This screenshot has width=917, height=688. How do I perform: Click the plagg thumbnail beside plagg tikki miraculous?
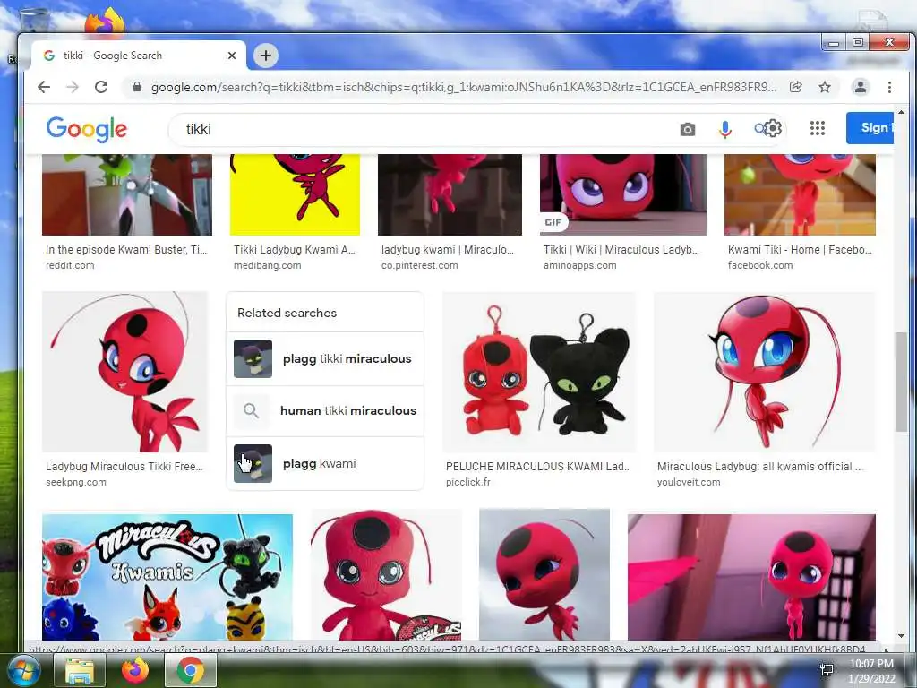pyautogui.click(x=253, y=358)
